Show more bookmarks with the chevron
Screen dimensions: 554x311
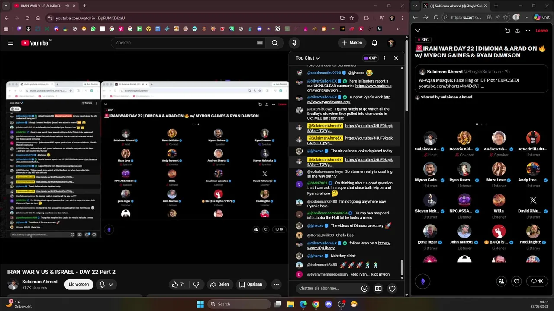click(x=399, y=29)
